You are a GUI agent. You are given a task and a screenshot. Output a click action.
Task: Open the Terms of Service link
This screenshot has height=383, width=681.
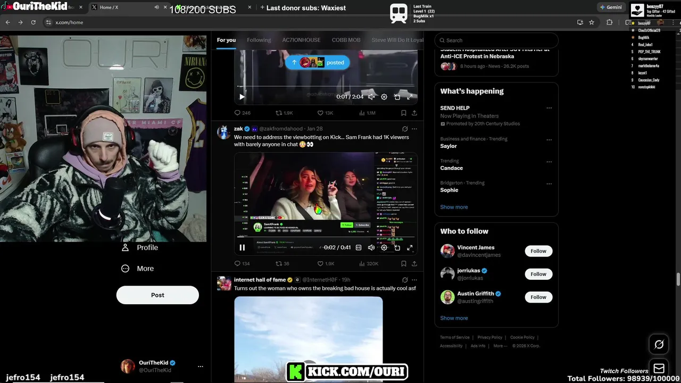coord(455,337)
